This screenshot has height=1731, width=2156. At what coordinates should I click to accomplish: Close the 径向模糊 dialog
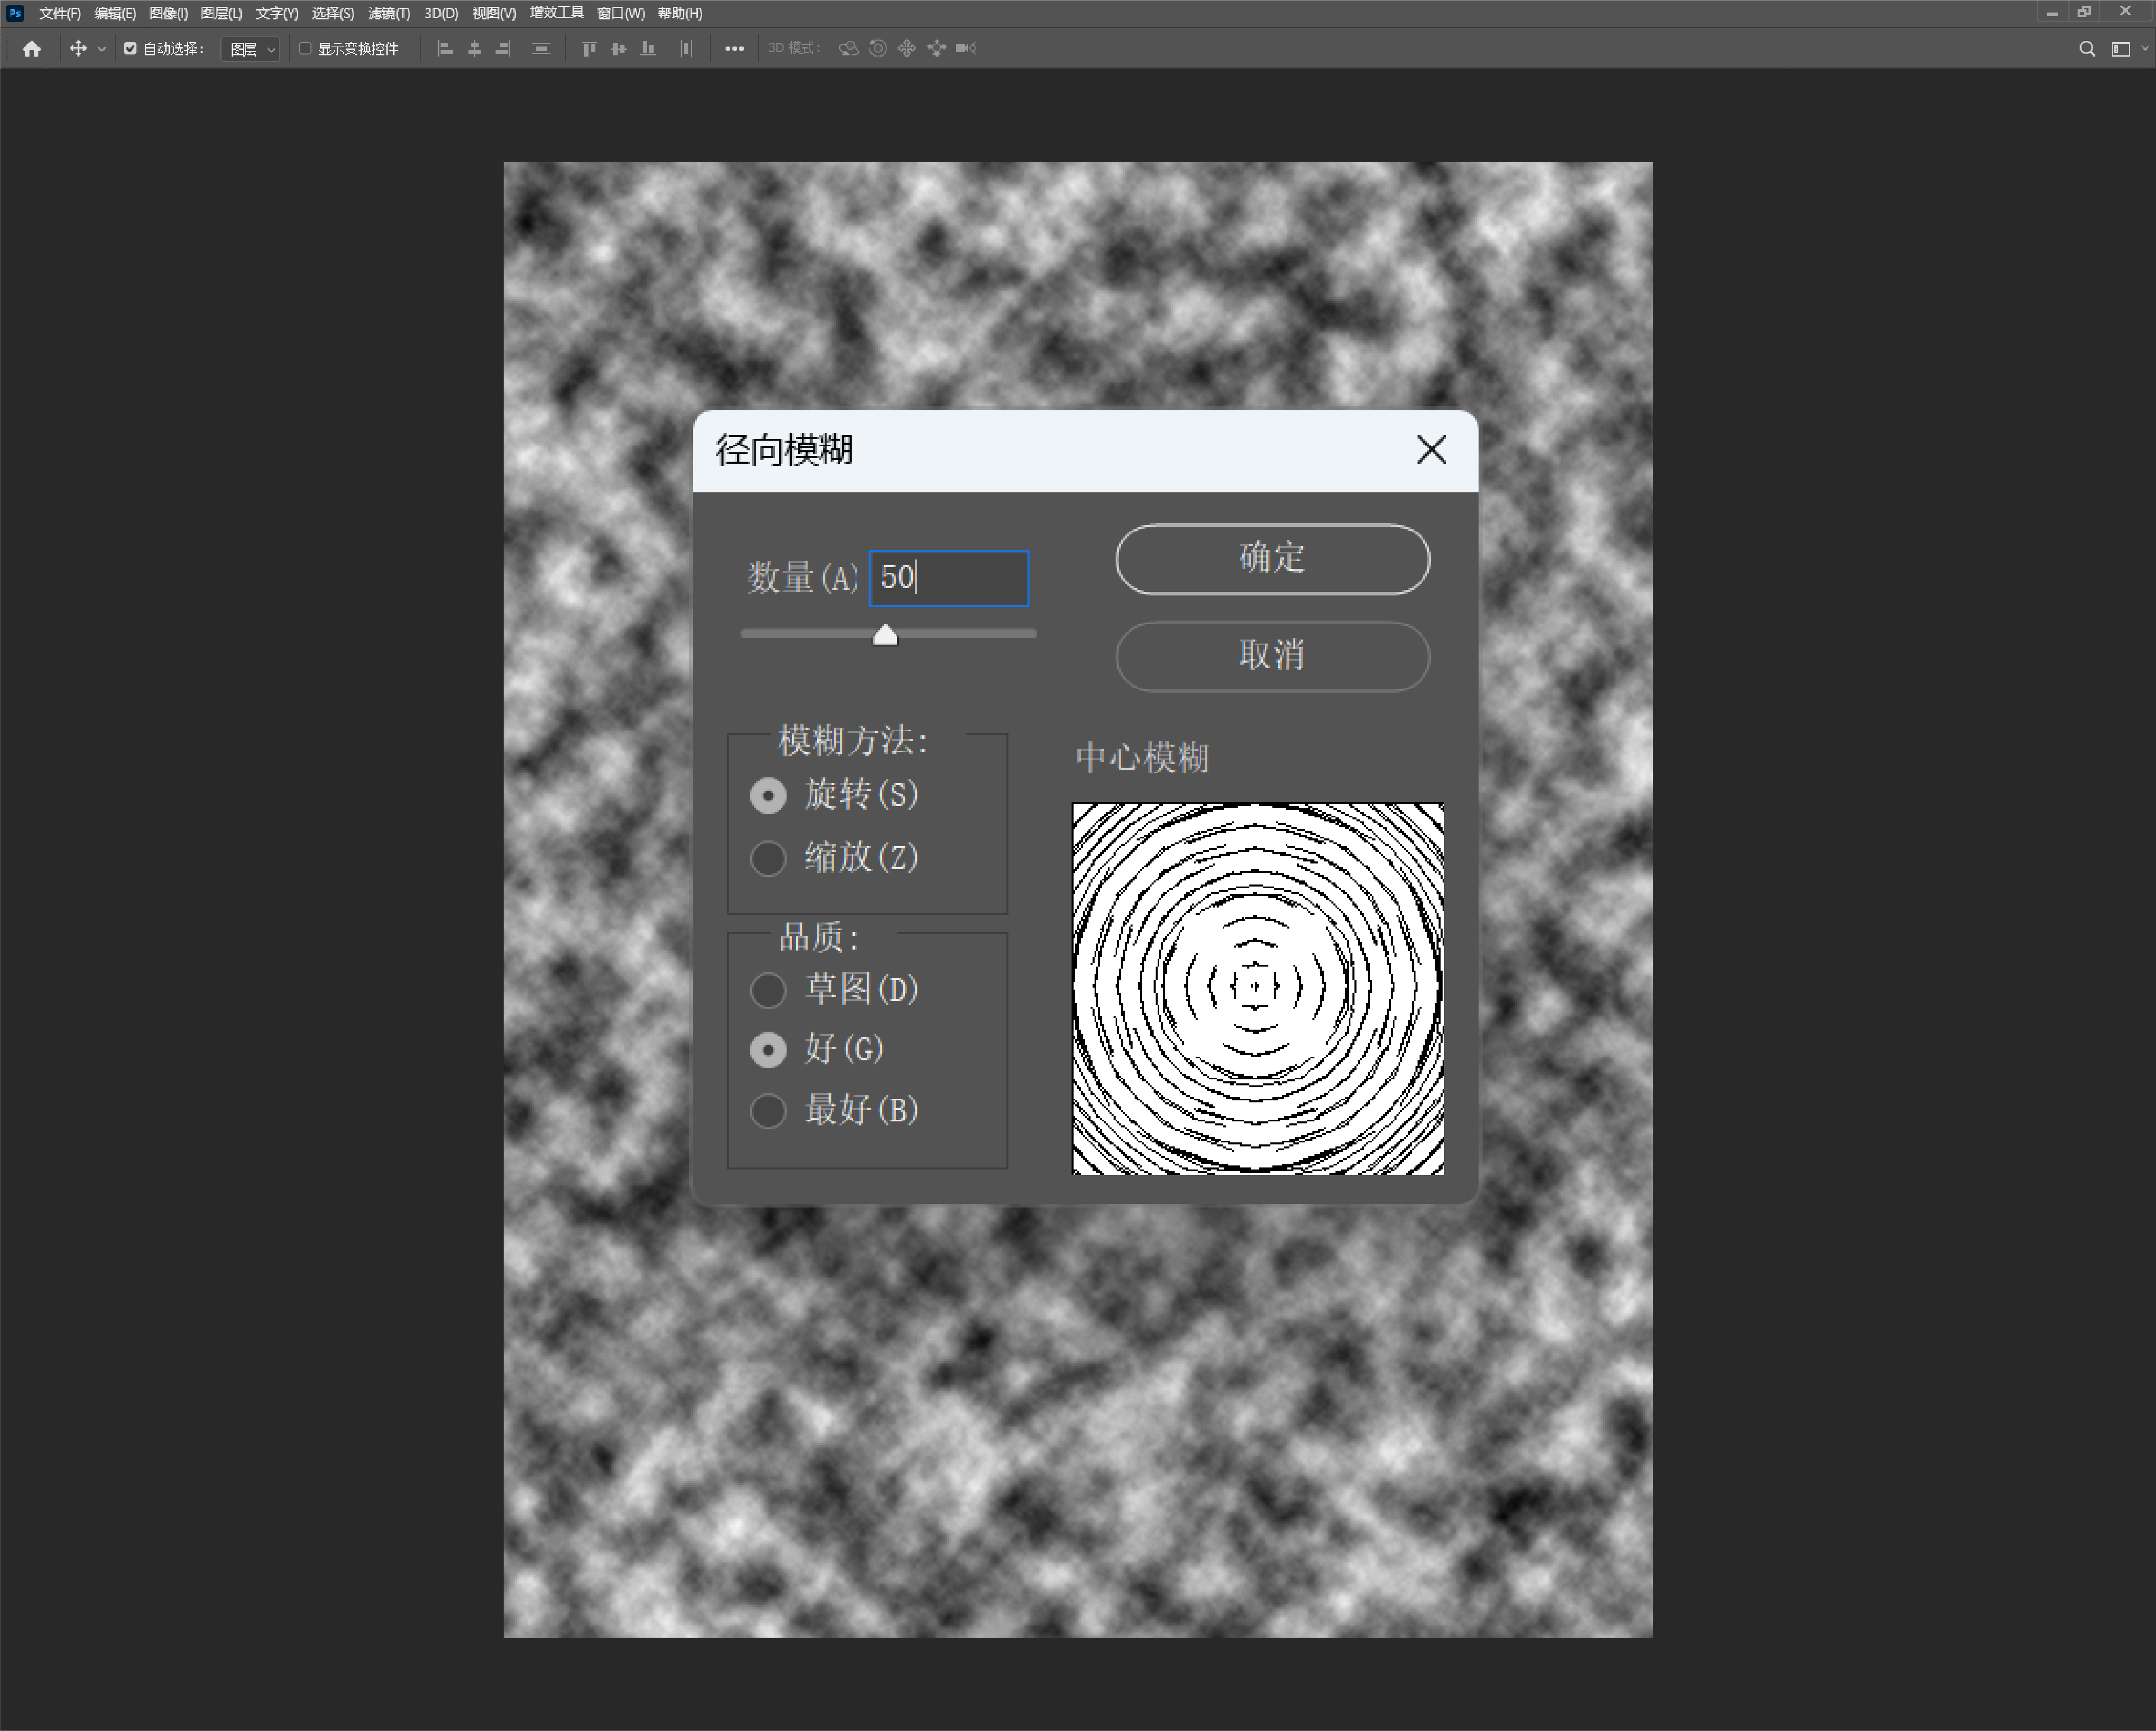1432,450
